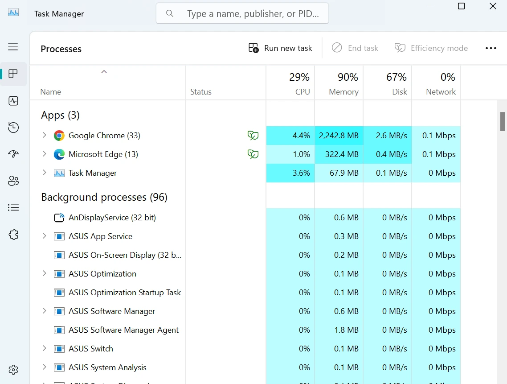The image size is (507, 384).
Task: Click End task button
Action: 355,48
